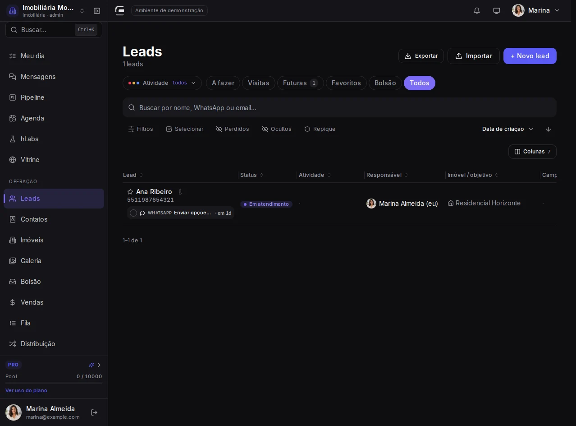Viewport: 576px width, 426px height.
Task: Expand the PRO plan chevron
Action: tap(99, 365)
